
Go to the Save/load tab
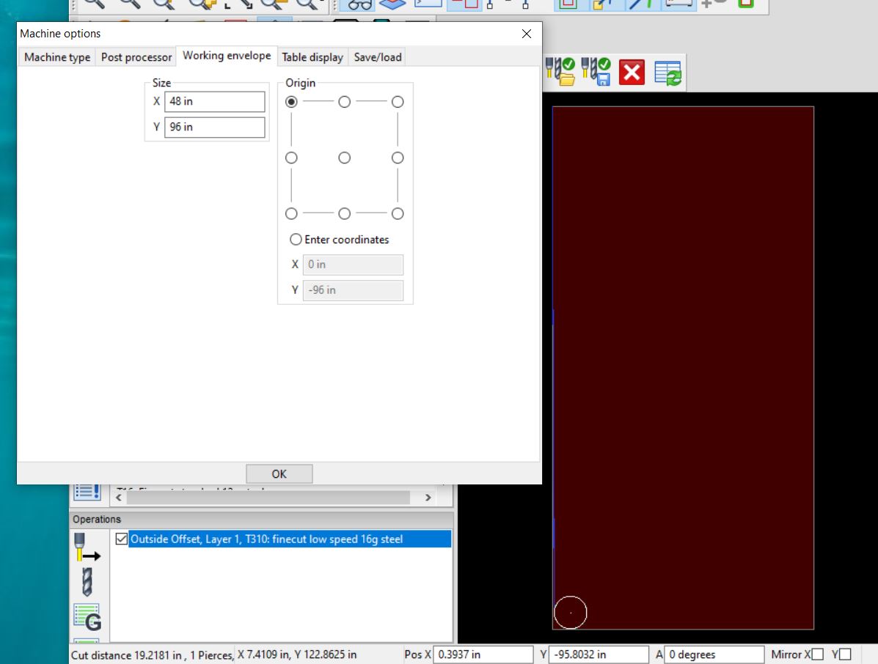click(377, 57)
